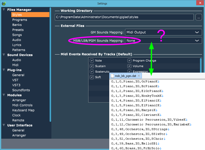Click line with MarimbaK entry
Image resolution: width=205 pixels, height=150 pixels.
tap(151, 124)
